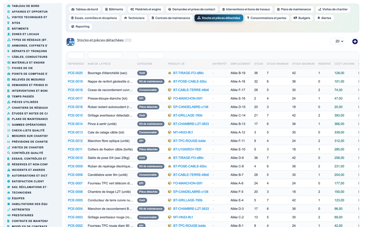Open Affaires et opportunités in the sidebar
366x227 pixels.
[x=30, y=12]
